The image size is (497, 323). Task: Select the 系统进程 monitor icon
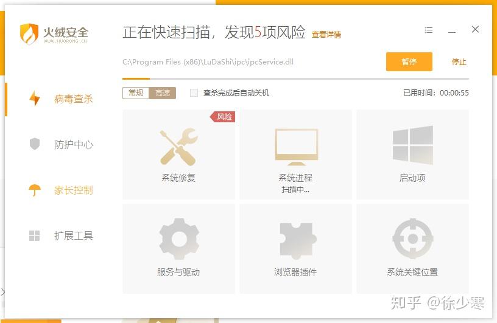(x=296, y=147)
